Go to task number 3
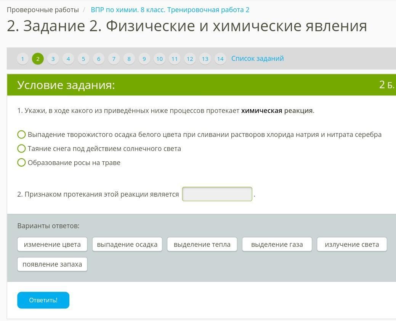 (53, 59)
